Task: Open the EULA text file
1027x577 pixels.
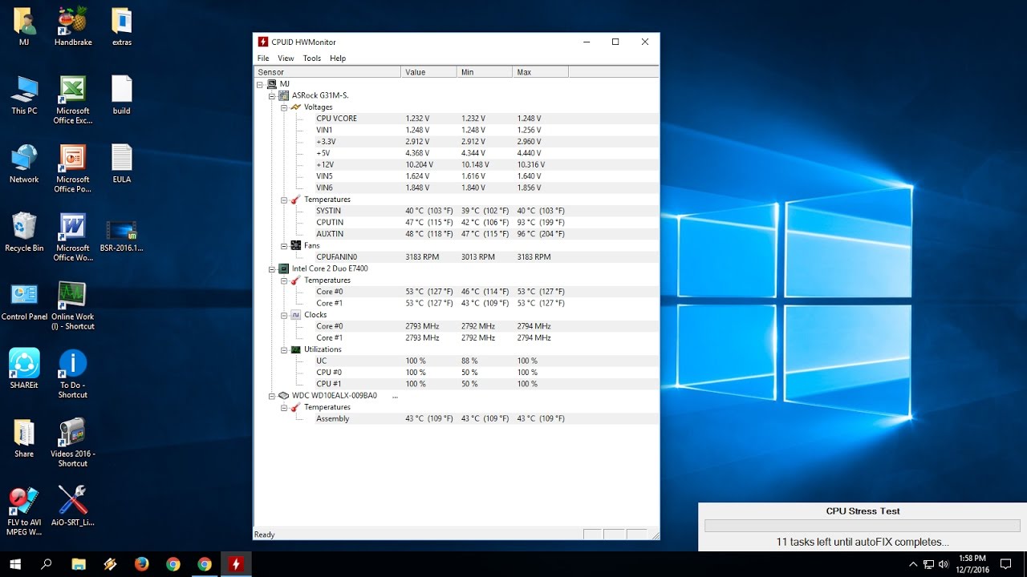Action: tap(122, 164)
